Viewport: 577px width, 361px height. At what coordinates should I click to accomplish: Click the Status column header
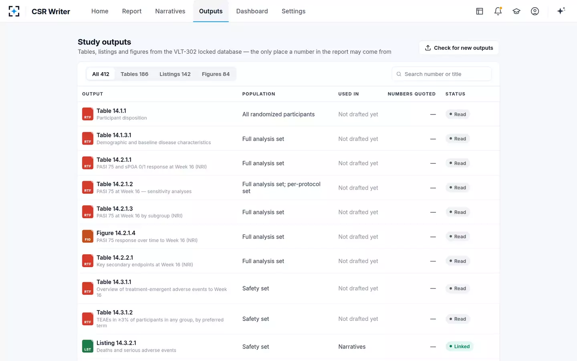coord(455,94)
